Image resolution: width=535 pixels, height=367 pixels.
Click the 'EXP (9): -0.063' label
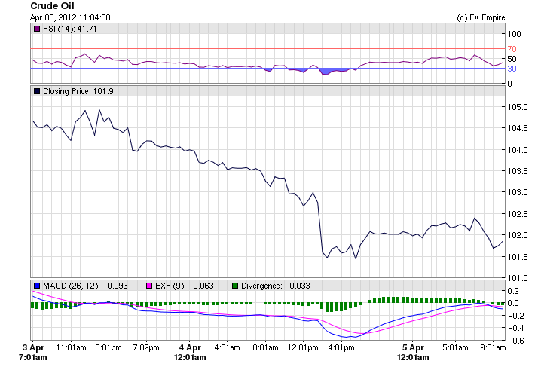(185, 286)
